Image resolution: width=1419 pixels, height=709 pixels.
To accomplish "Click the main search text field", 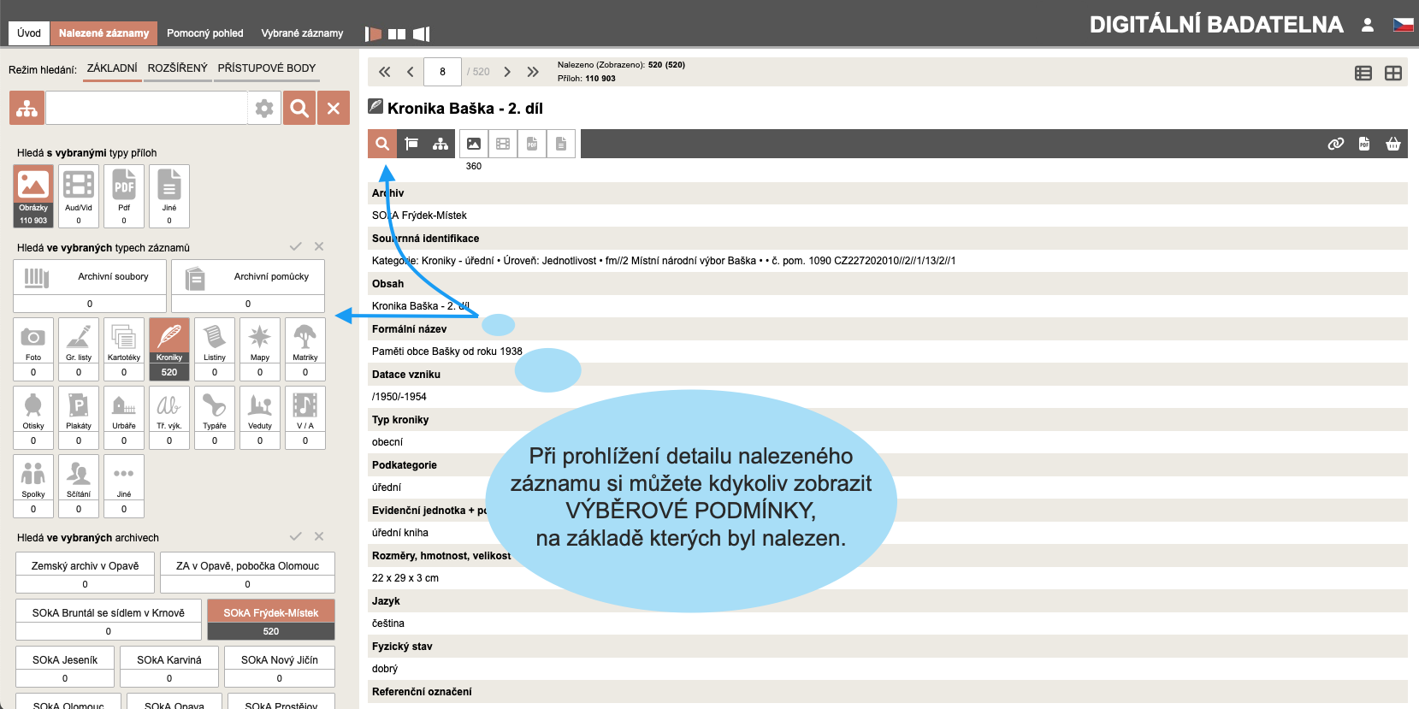I will point(146,108).
